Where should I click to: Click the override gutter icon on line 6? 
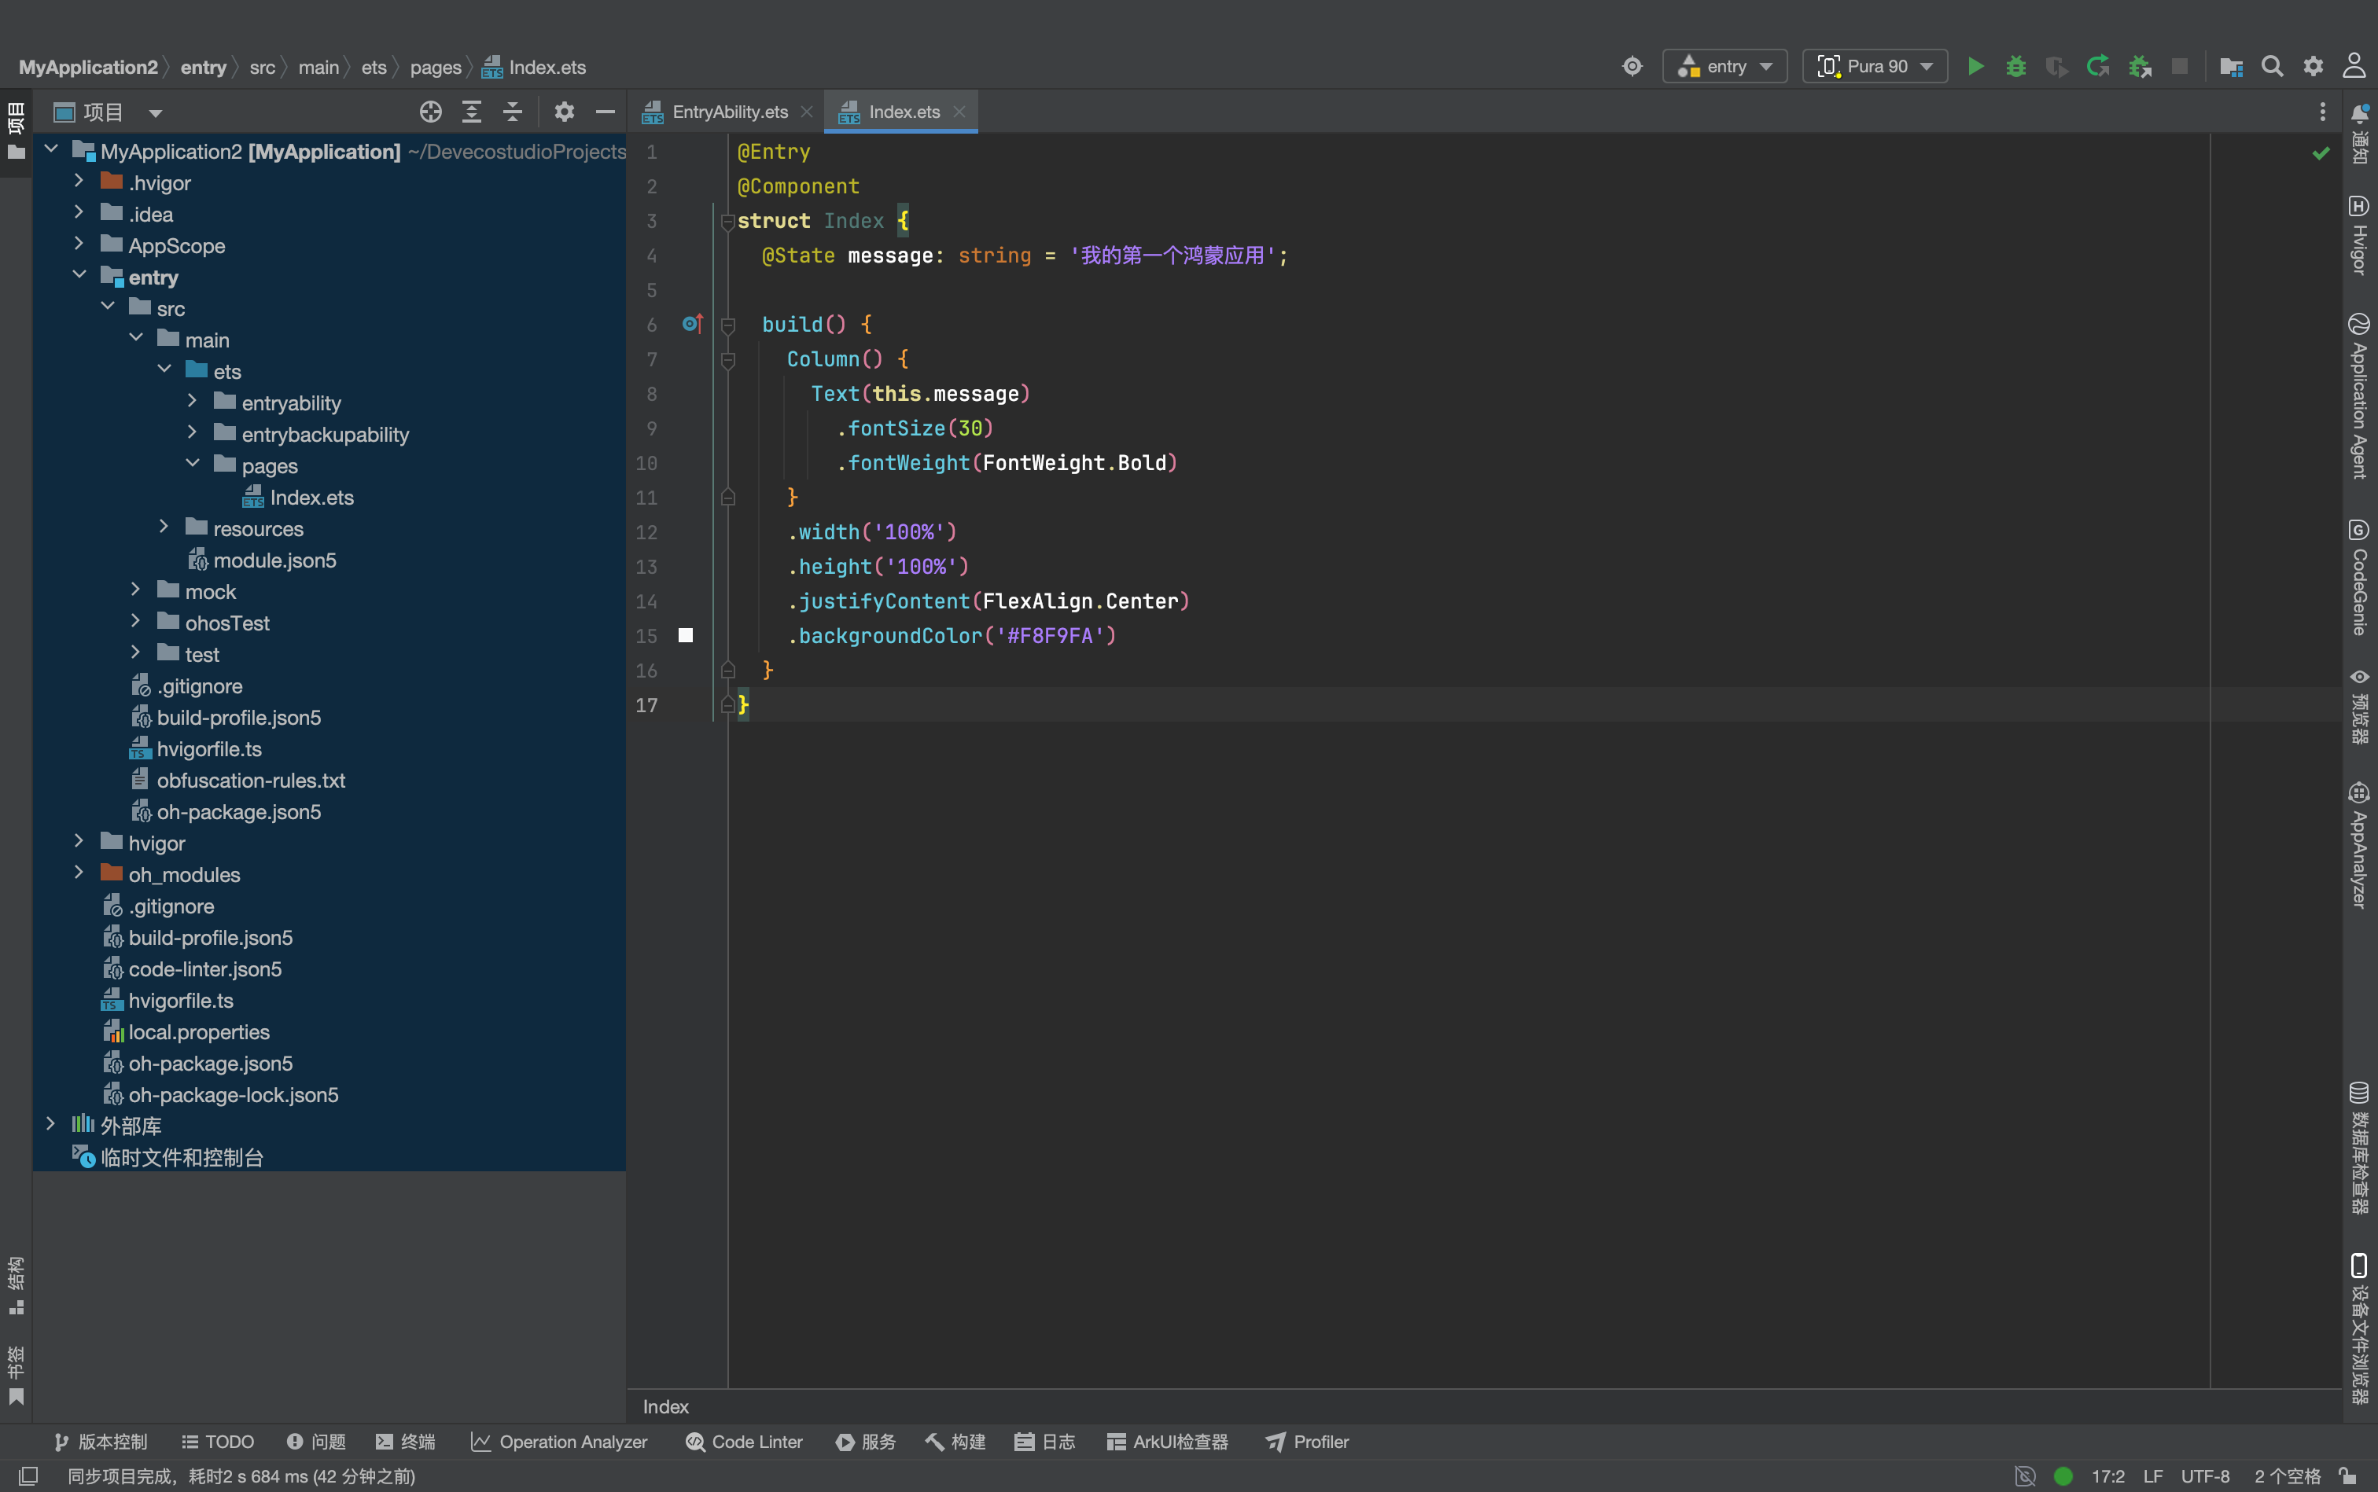[692, 324]
